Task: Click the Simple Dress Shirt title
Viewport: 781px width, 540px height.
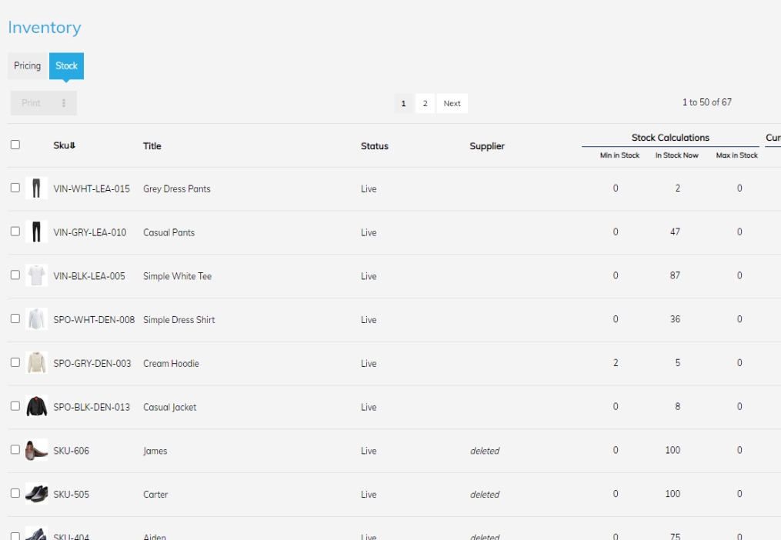Action: [x=179, y=320]
